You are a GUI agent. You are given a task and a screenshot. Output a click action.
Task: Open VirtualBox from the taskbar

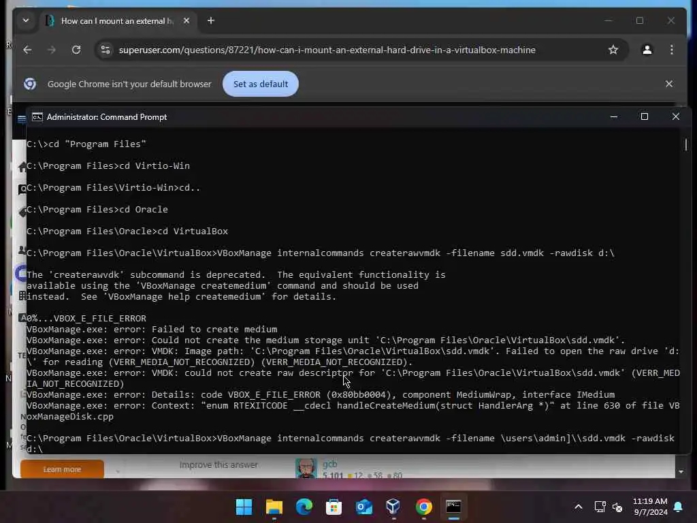tap(393, 507)
